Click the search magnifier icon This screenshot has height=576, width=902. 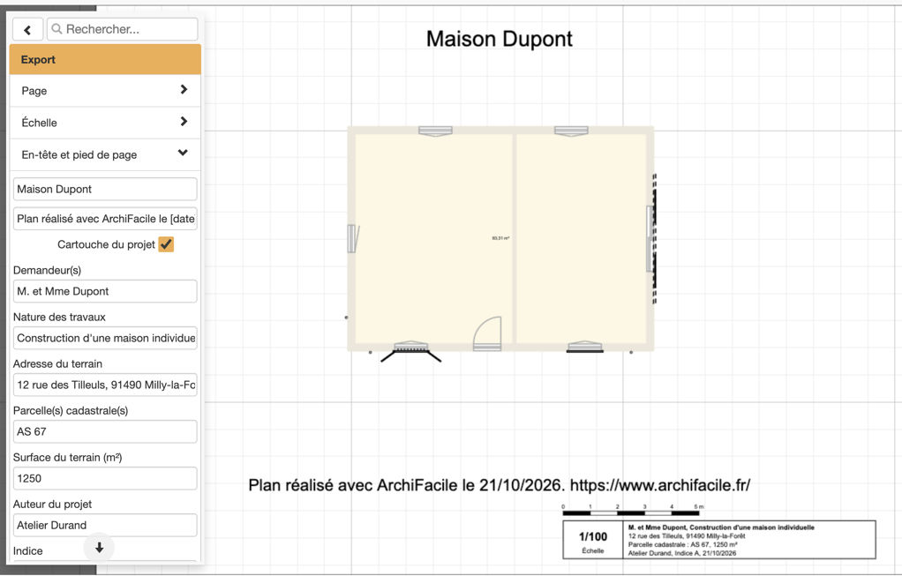tap(56, 29)
